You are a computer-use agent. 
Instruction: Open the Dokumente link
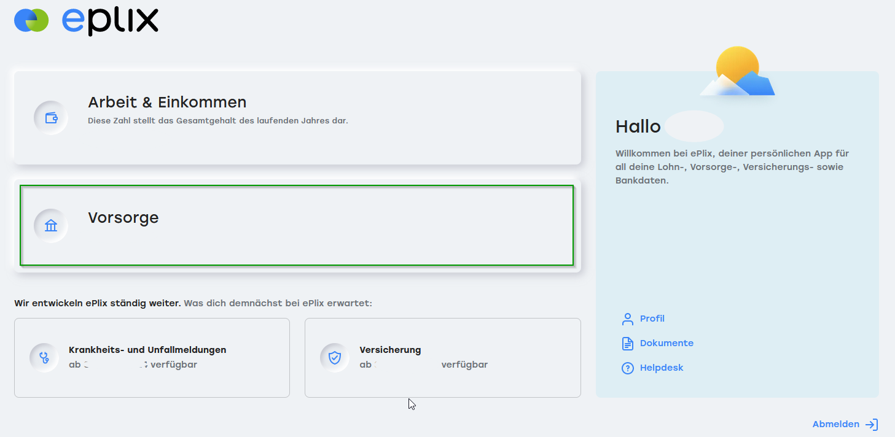(x=666, y=343)
